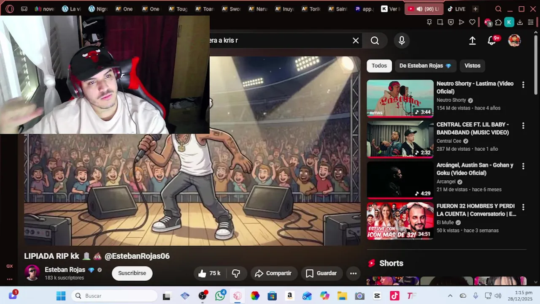Viewport: 540px width, 304px height.
Task: Launch TikTok from the taskbar
Action: pos(394,296)
